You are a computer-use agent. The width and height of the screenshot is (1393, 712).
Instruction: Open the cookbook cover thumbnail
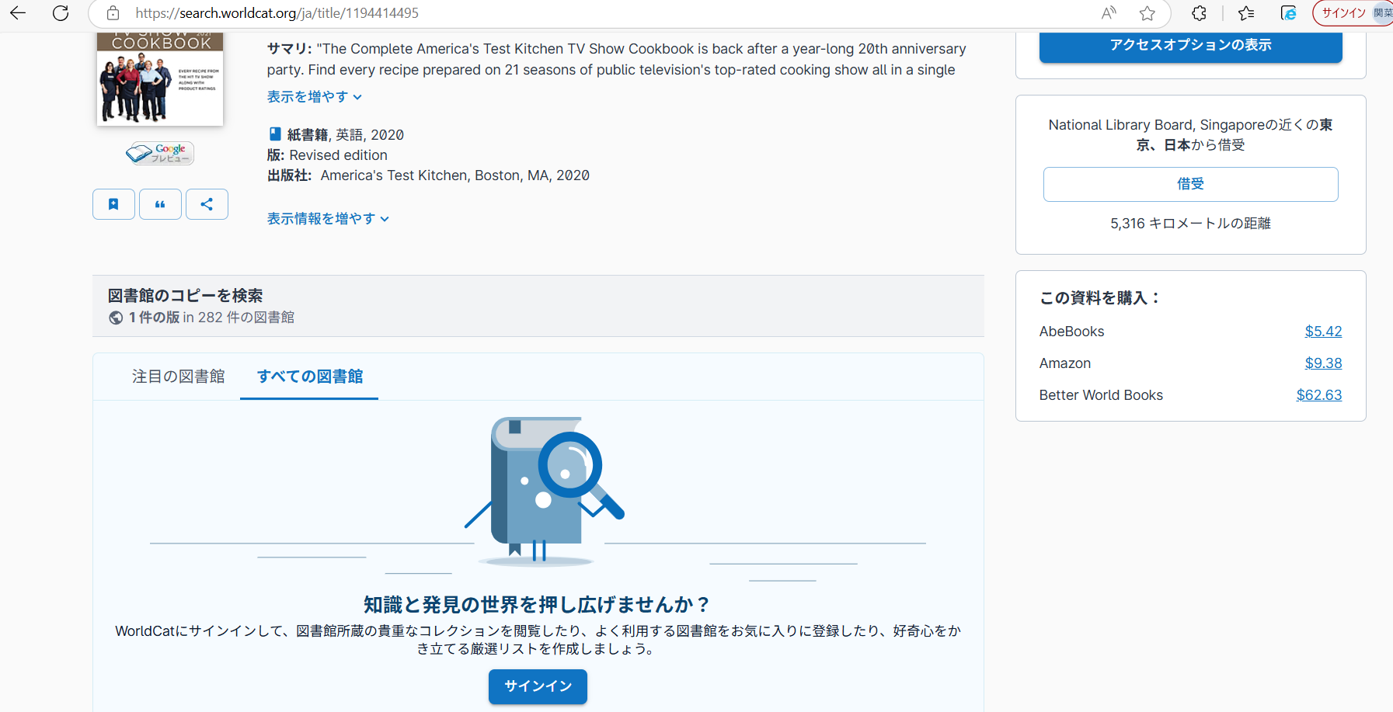(x=160, y=78)
